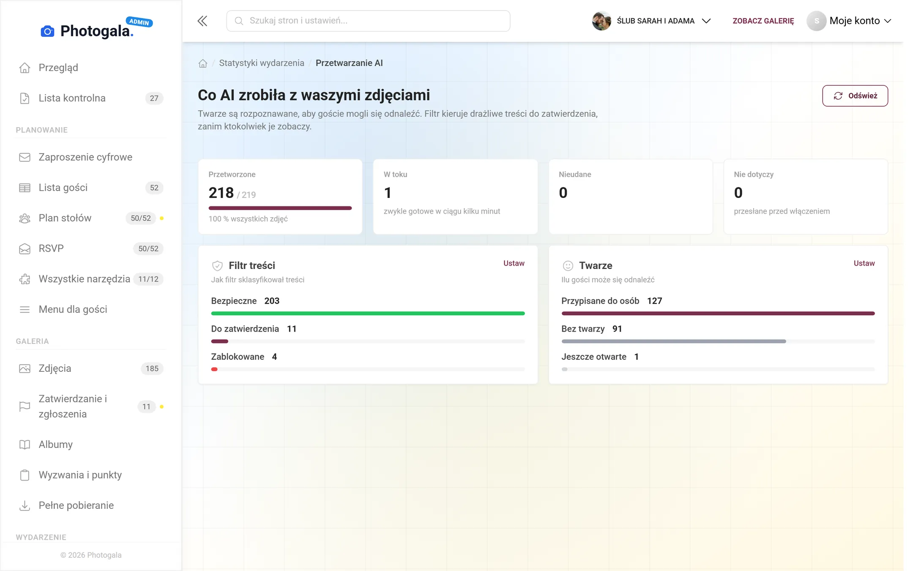
Task: Expand the Moje konto menu
Action: [x=850, y=21]
